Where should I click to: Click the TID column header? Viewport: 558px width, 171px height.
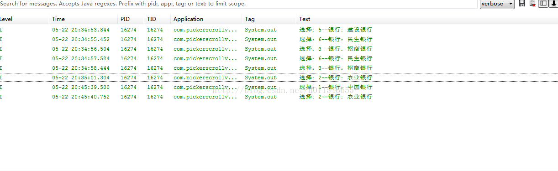click(x=157, y=19)
